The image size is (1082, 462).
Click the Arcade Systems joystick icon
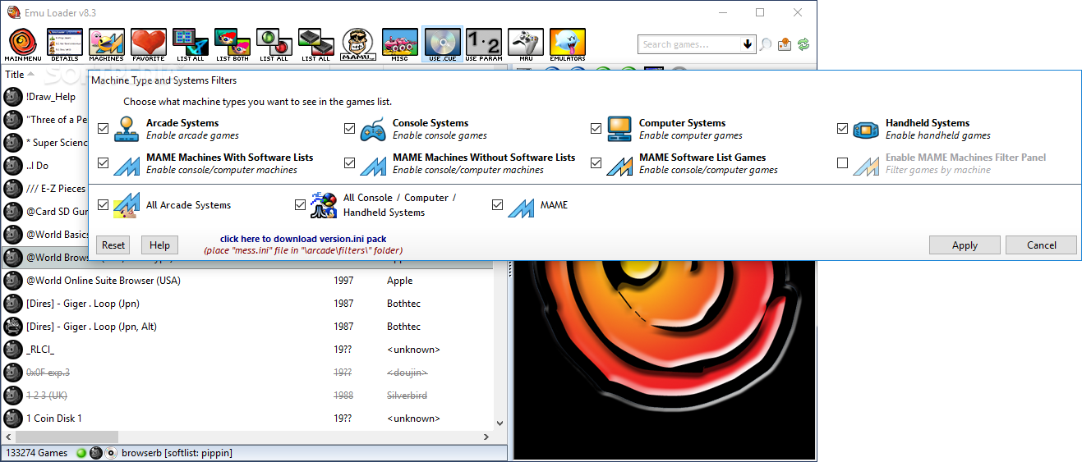point(127,129)
